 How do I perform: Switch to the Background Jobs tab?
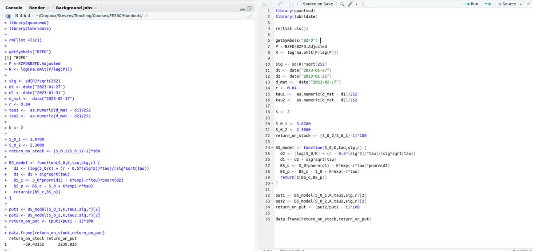tap(74, 8)
